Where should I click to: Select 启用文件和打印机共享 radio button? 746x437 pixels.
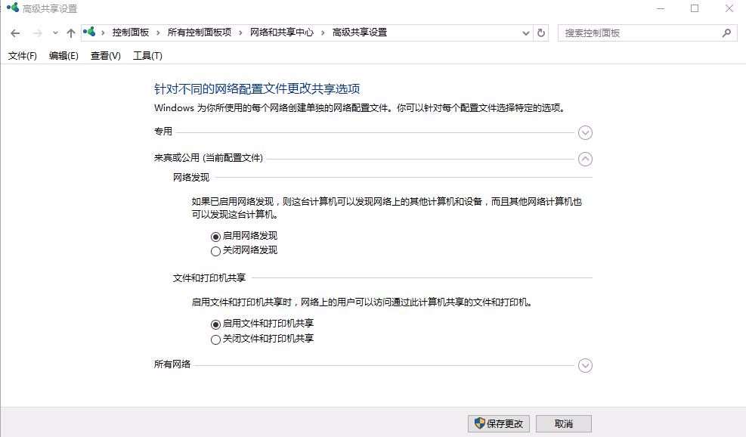[x=215, y=324]
